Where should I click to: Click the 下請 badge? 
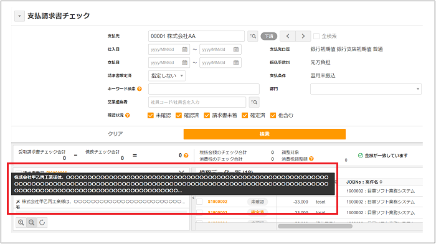(x=269, y=36)
